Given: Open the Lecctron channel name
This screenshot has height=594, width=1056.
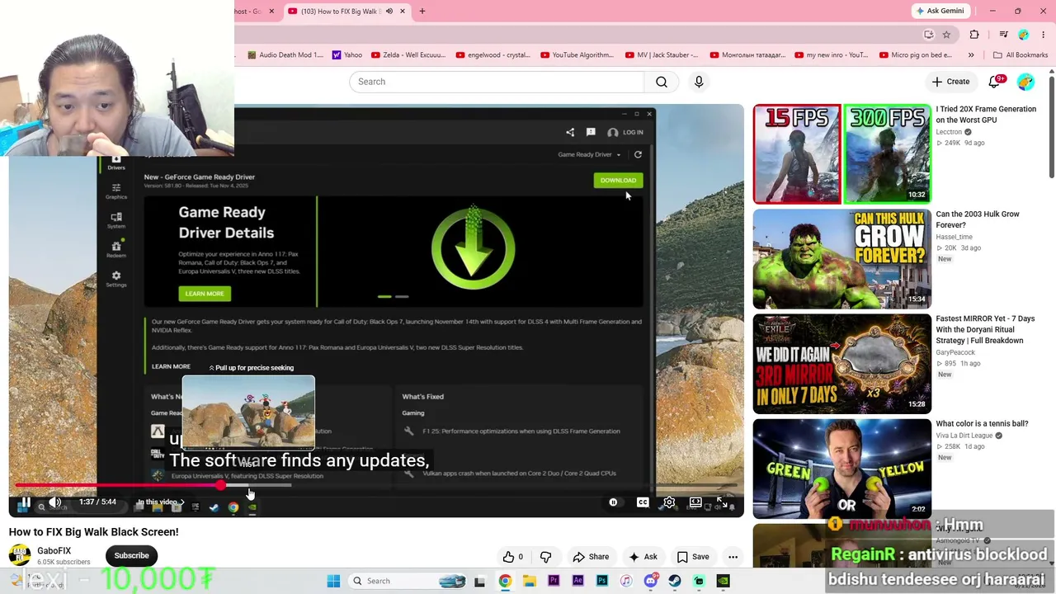Looking at the screenshot, I should tap(949, 132).
